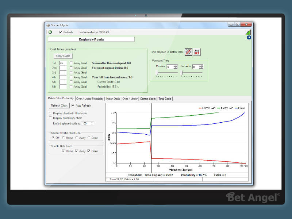The image size is (292, 219).
Task: Tick Away Goal for the 6th goal
Action: [x=71, y=87]
